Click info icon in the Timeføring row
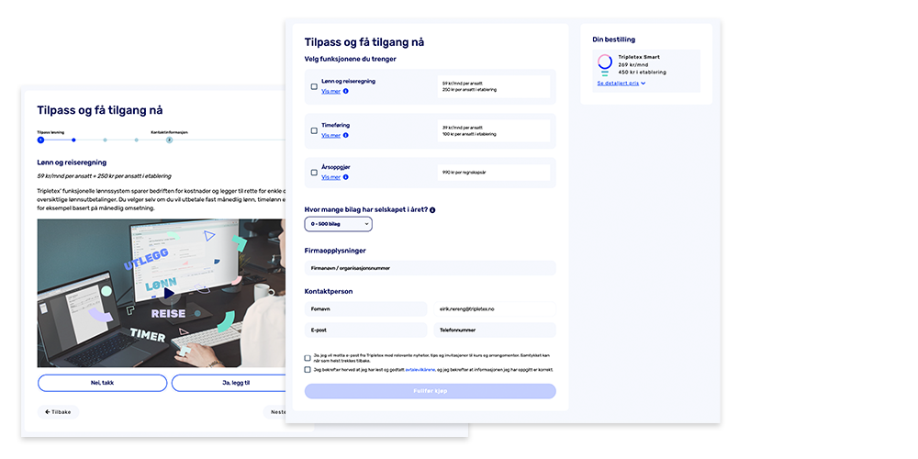 click(x=345, y=135)
